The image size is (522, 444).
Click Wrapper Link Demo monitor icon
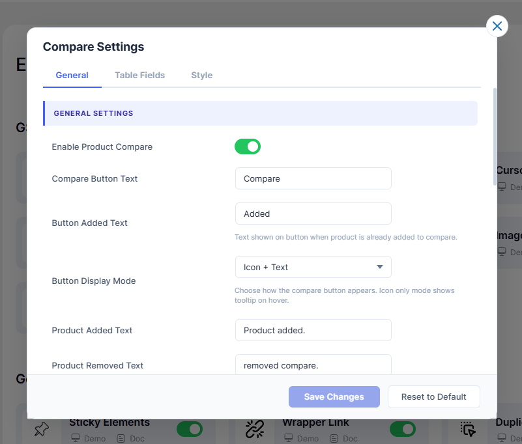287,439
